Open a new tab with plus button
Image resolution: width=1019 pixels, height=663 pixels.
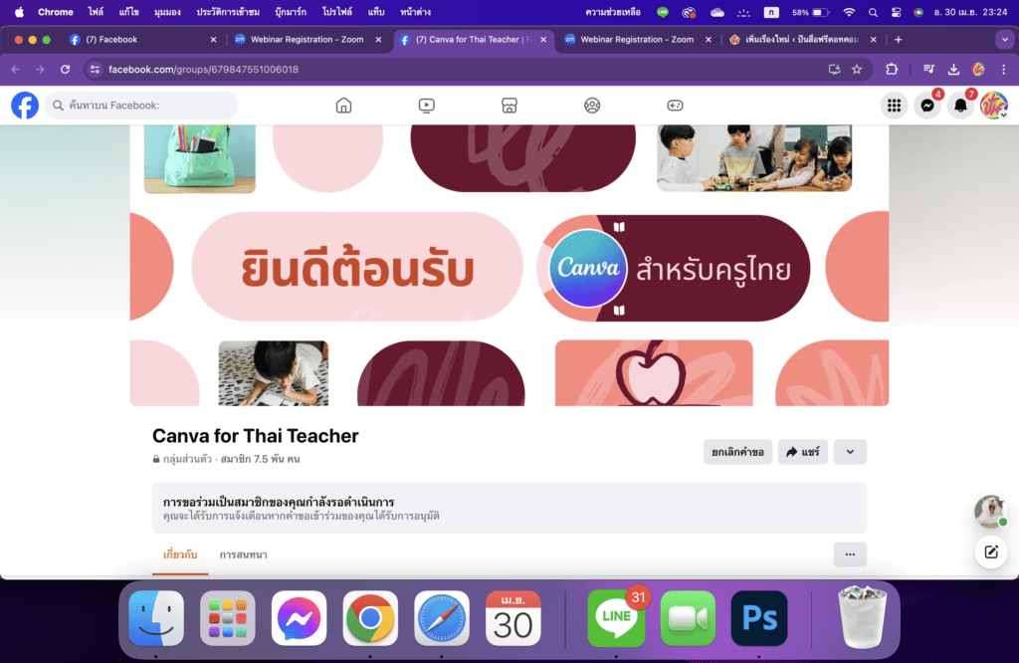[x=899, y=40]
